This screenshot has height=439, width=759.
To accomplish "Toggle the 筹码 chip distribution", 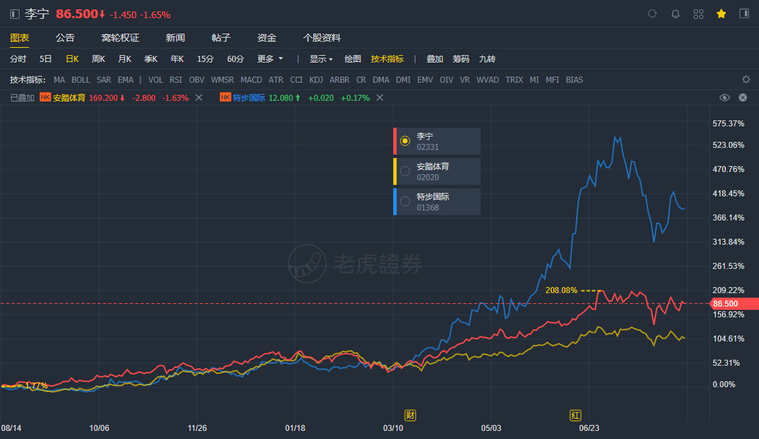I will pyautogui.click(x=461, y=59).
